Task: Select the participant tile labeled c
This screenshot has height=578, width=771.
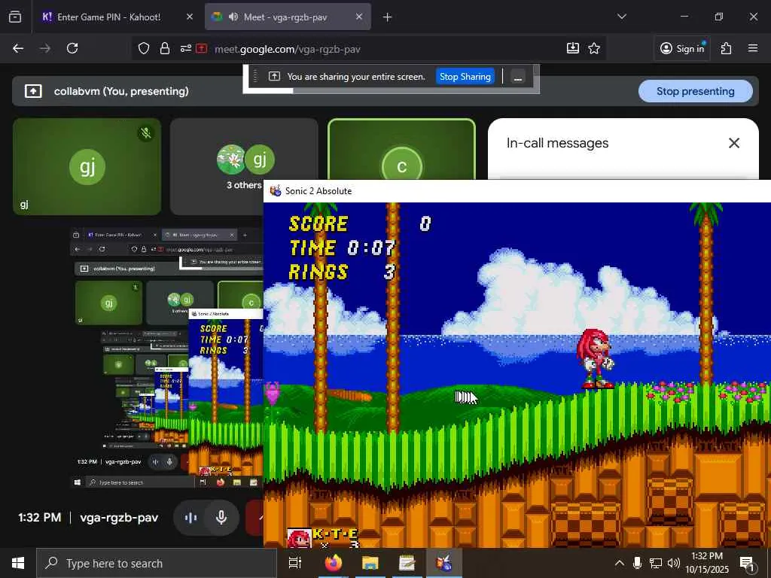Action: (402, 150)
